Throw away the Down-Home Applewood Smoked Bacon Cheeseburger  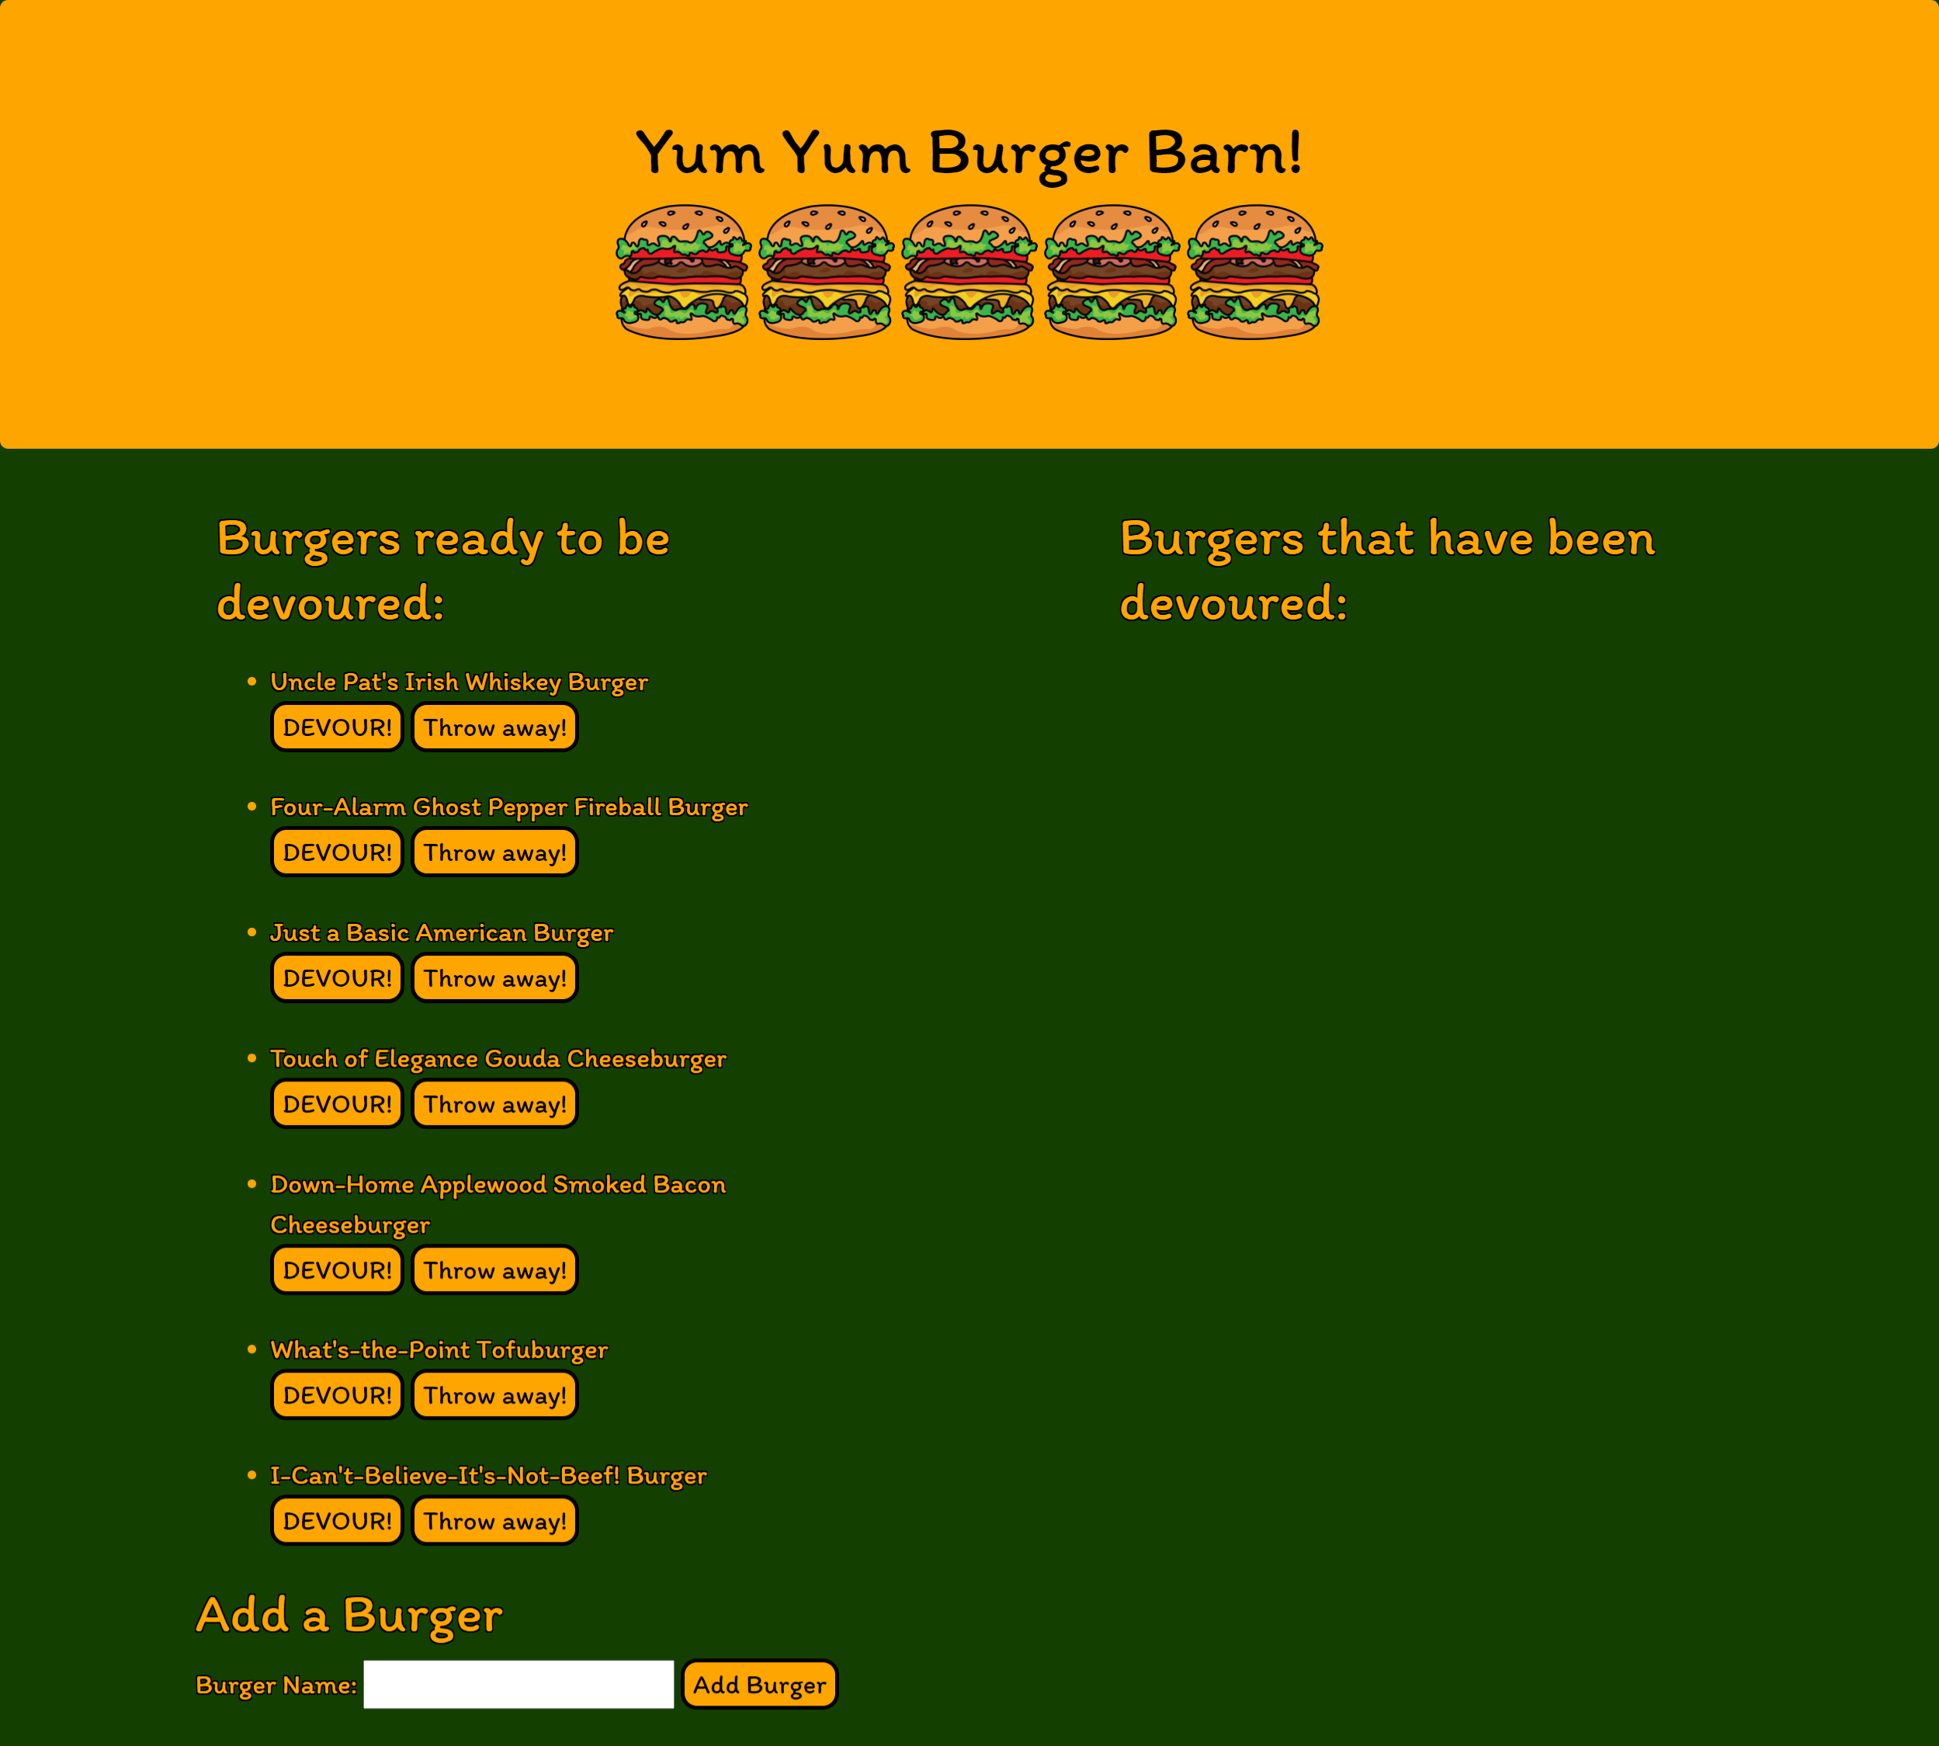coord(494,1271)
